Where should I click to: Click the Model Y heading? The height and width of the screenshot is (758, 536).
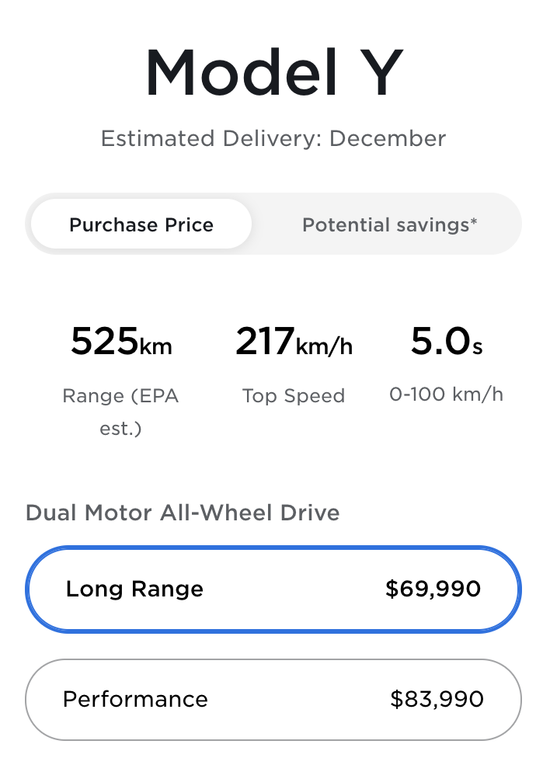273,74
